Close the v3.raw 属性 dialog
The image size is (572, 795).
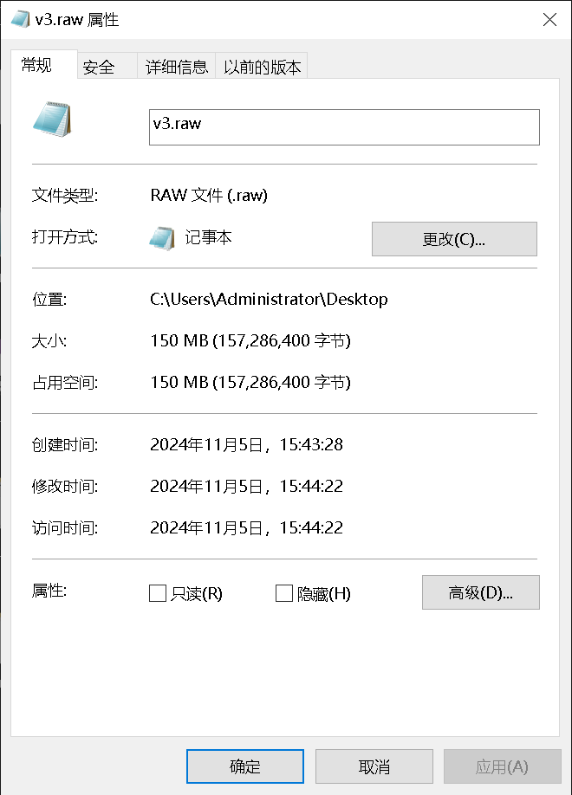pos(549,20)
